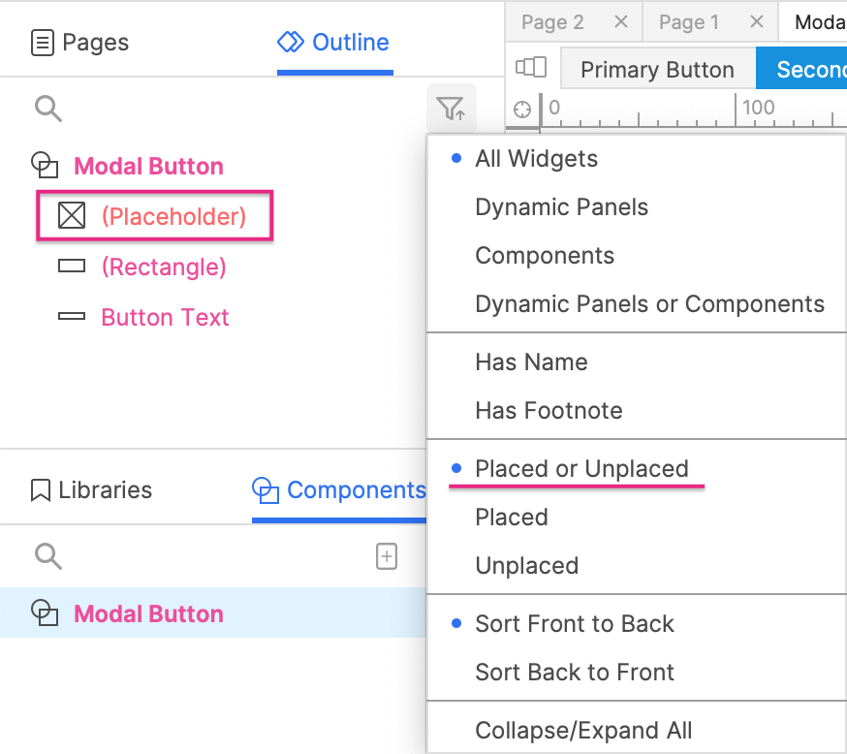Click the adaptive views icon beside Primary Button
Screen dimensions: 847x754
pos(531,68)
